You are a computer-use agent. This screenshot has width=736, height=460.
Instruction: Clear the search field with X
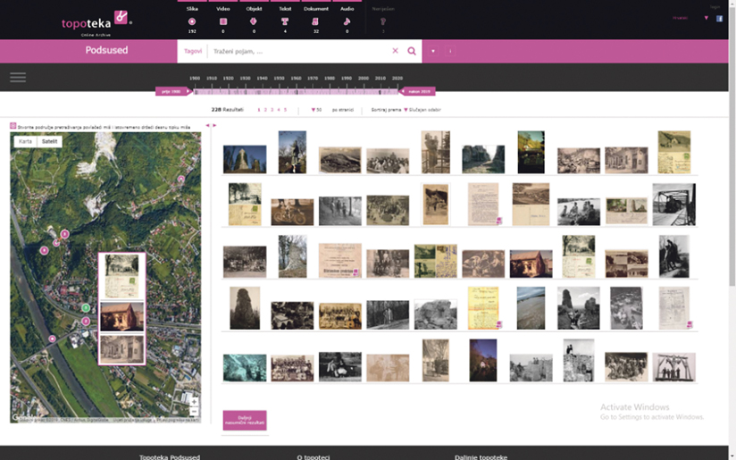[395, 51]
